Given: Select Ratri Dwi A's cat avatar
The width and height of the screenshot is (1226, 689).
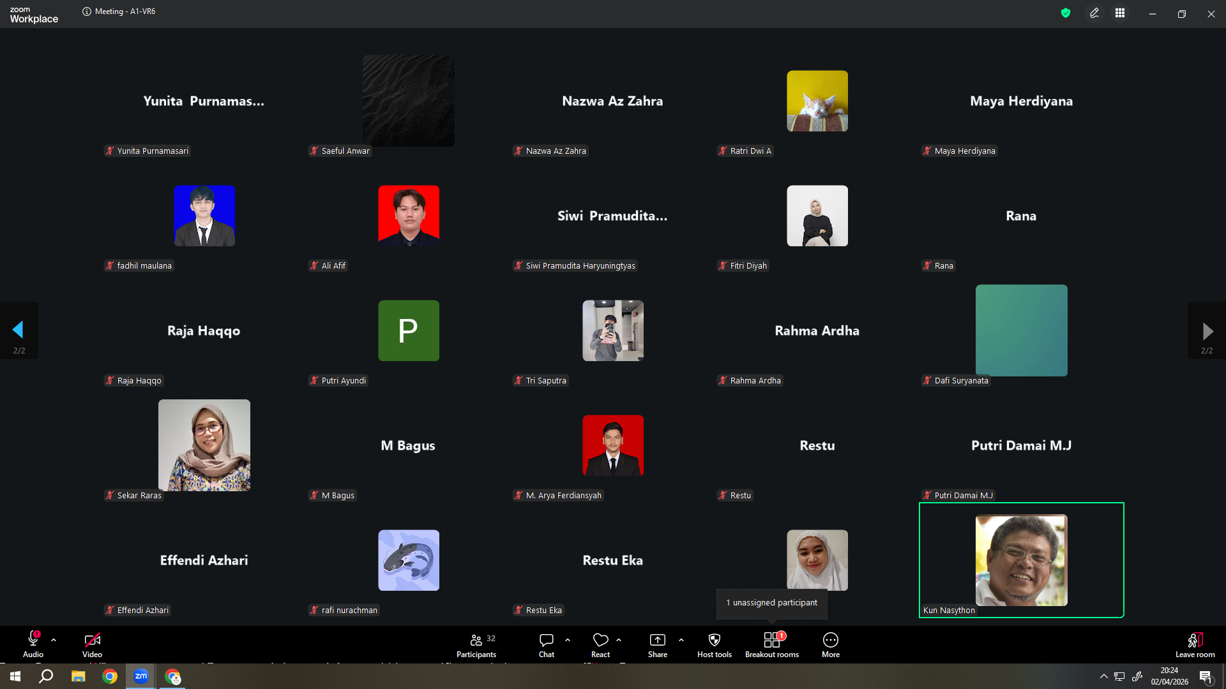Looking at the screenshot, I should (817, 101).
